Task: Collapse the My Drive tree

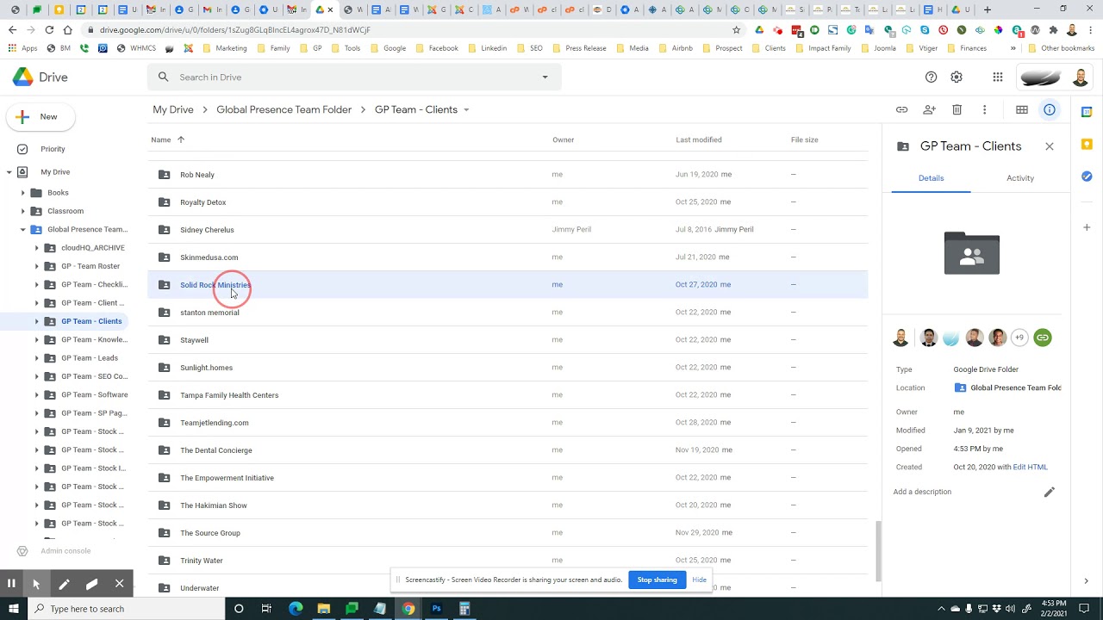Action: (x=9, y=172)
